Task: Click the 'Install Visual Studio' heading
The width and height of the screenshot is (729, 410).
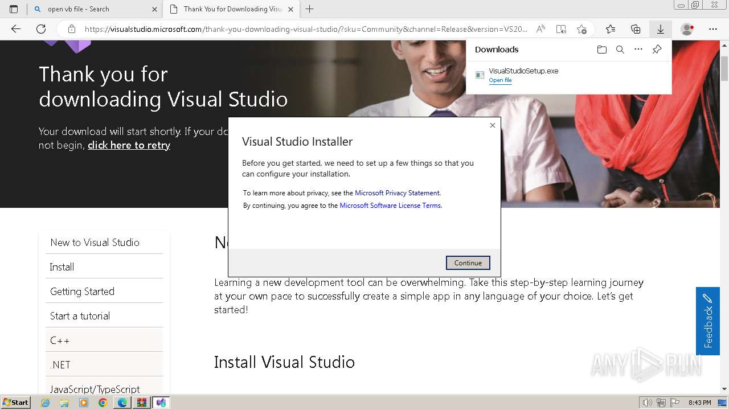Action: point(284,362)
